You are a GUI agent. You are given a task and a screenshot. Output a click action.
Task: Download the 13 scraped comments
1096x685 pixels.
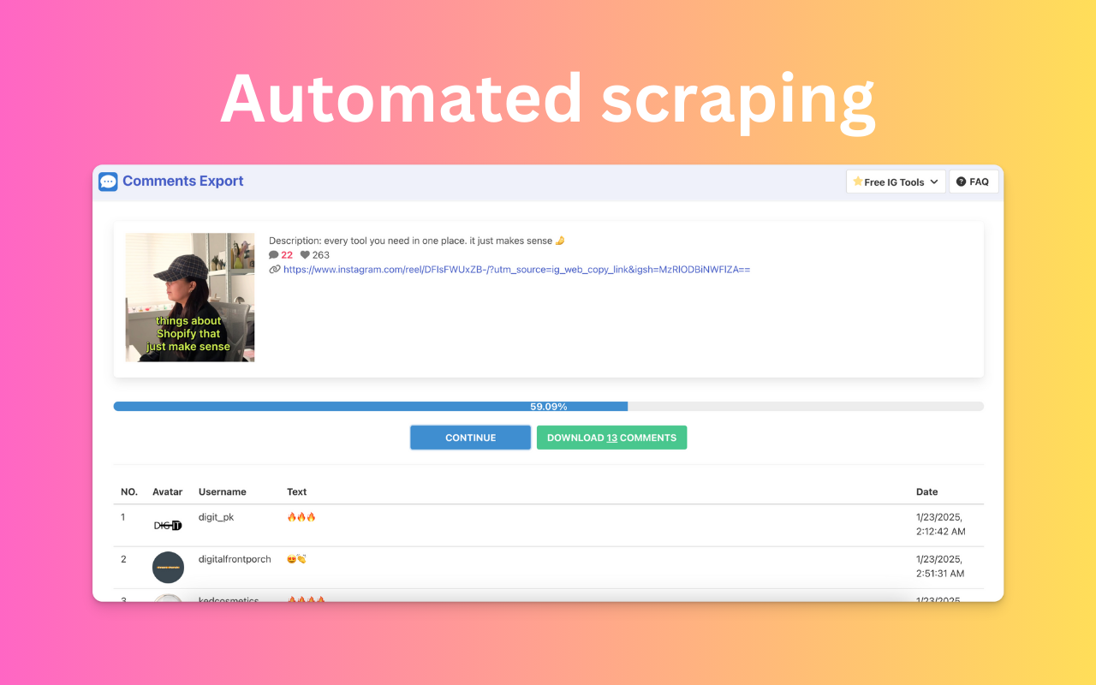click(x=611, y=437)
